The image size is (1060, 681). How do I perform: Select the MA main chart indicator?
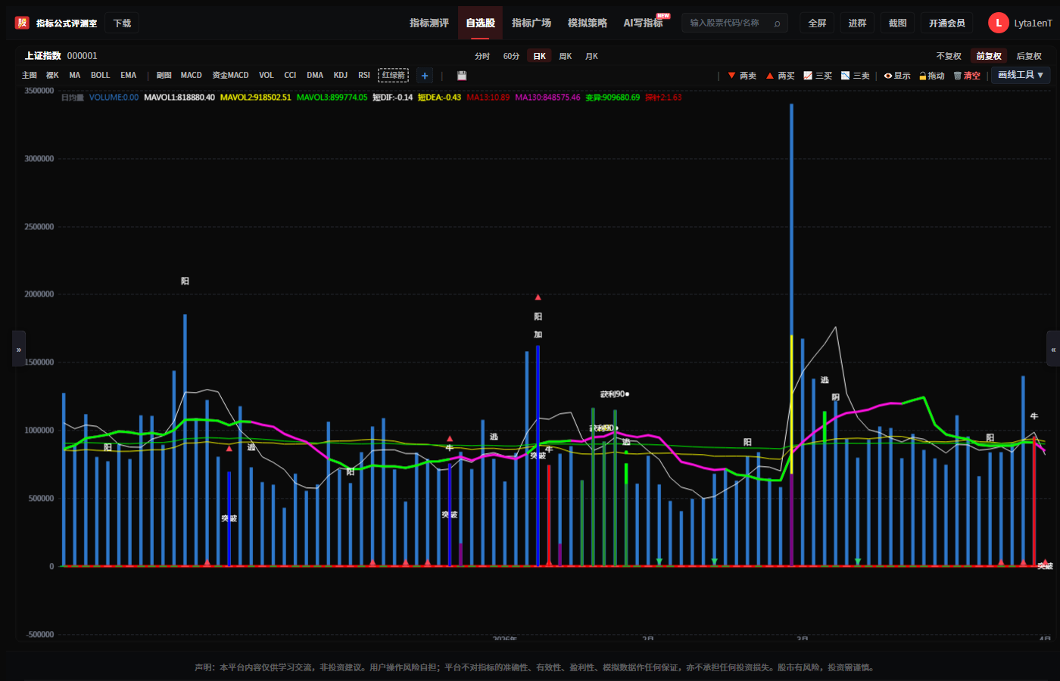click(x=75, y=76)
